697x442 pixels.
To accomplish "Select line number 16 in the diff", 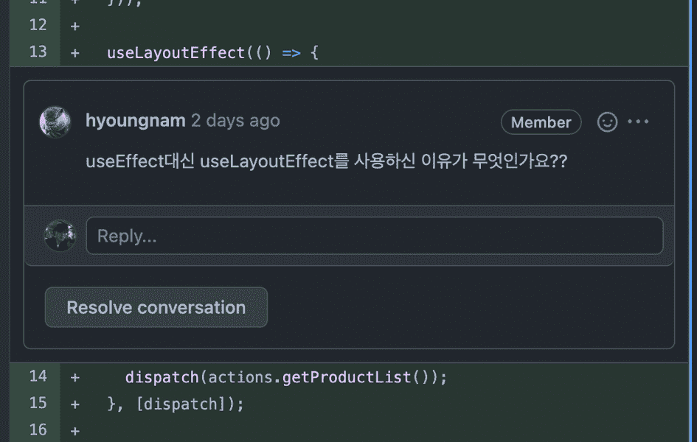I will pyautogui.click(x=38, y=429).
